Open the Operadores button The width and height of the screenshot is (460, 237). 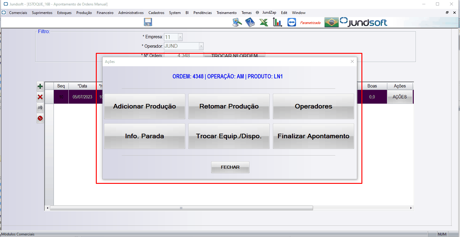(313, 106)
